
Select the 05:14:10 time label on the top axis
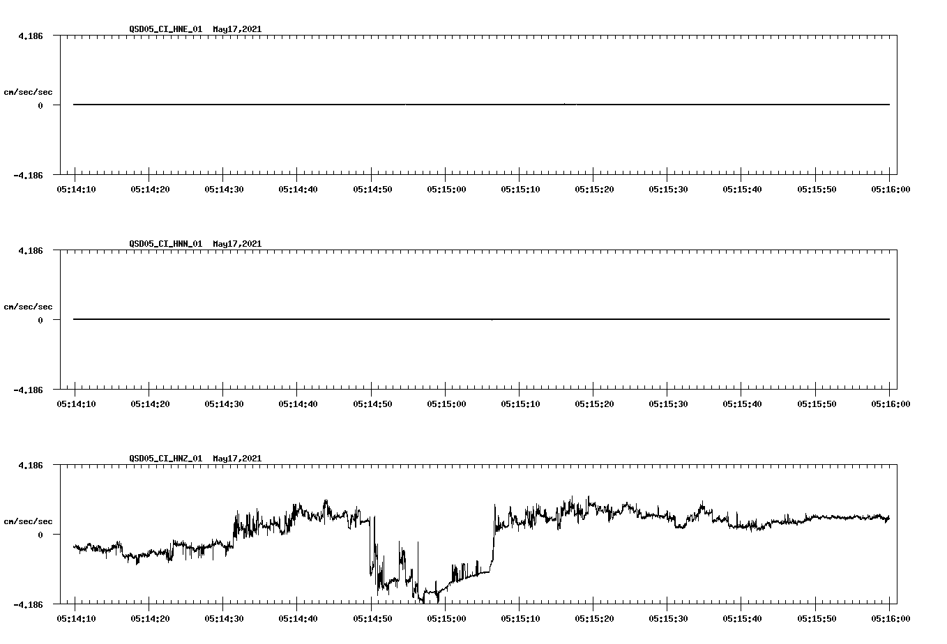pos(76,188)
